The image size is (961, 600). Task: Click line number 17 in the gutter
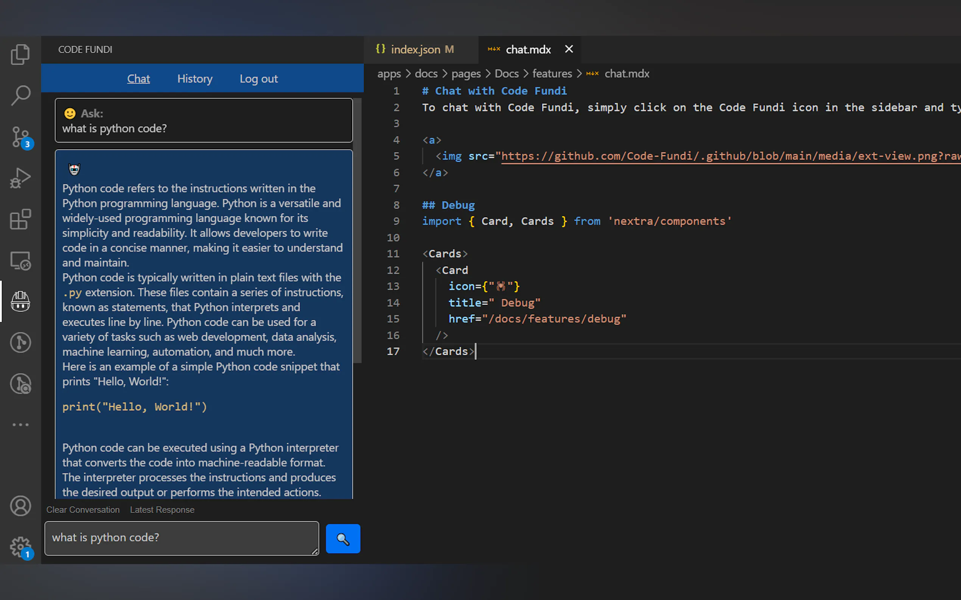[393, 352]
